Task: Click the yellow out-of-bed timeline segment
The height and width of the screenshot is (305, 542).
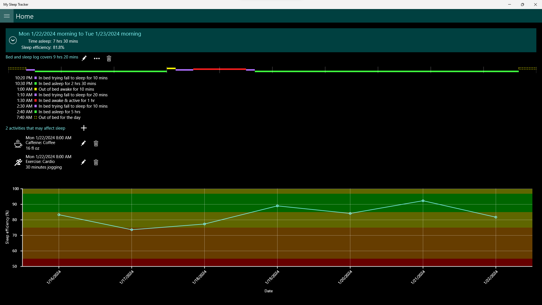Action: (x=171, y=68)
